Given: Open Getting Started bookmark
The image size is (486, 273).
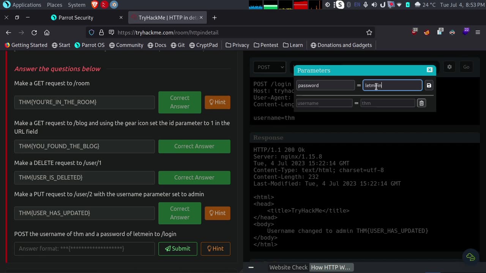Looking at the screenshot, I should pos(26,45).
